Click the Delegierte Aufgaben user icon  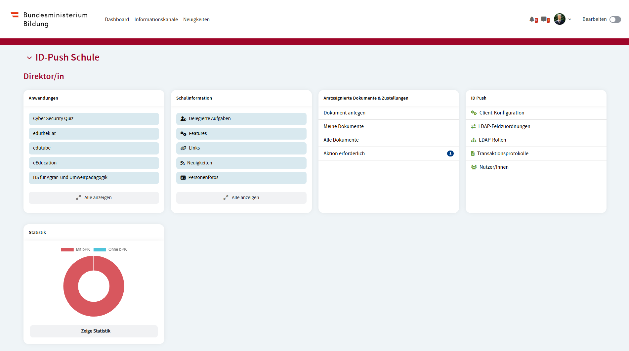[184, 119]
